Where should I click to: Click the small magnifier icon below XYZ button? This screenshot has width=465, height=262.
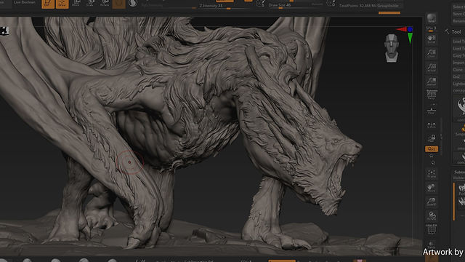point(433,163)
